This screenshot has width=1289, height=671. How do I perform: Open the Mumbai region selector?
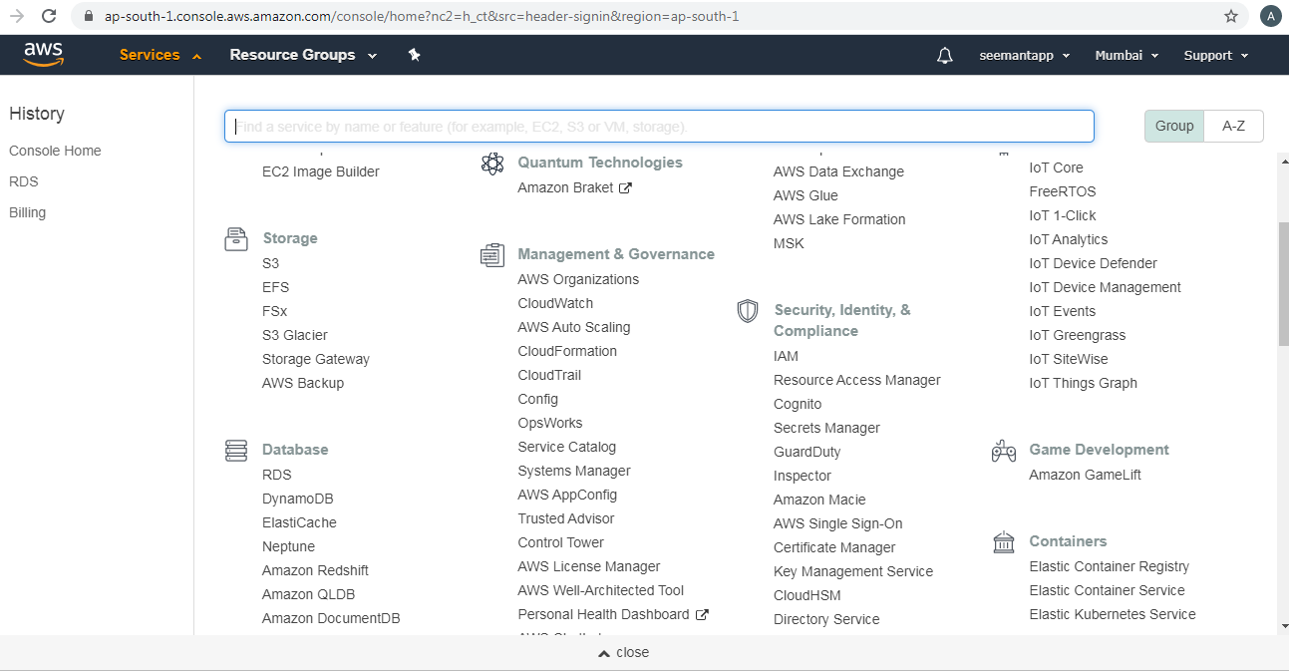(x=1127, y=56)
